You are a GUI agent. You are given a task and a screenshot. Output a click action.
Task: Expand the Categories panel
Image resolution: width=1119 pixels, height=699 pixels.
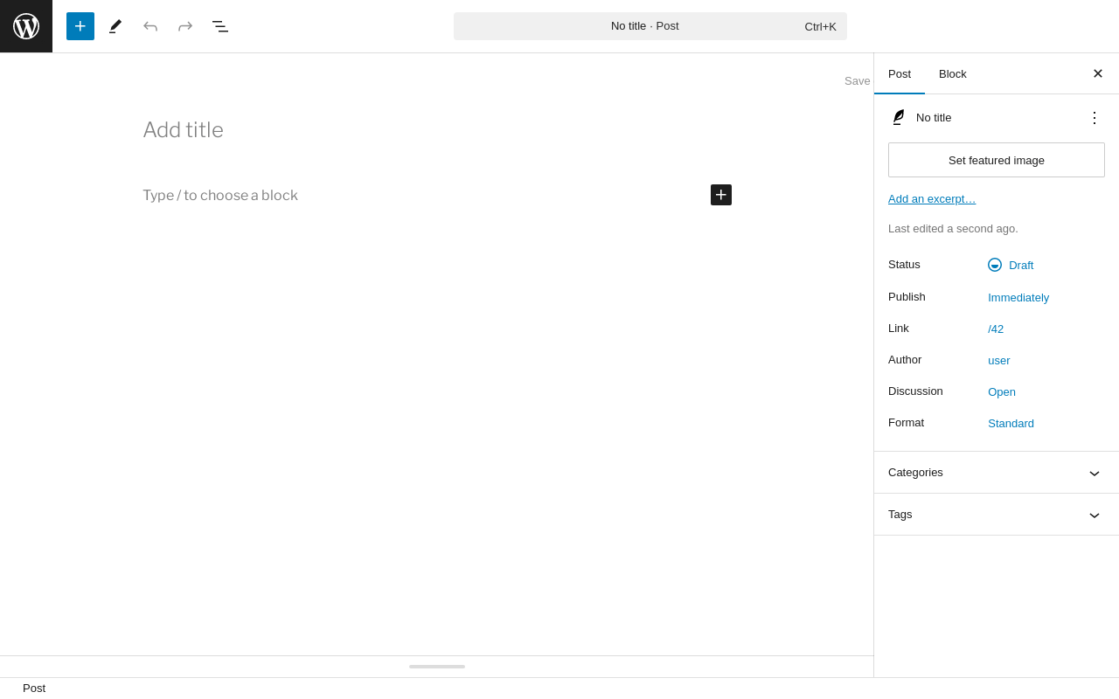coord(997,473)
